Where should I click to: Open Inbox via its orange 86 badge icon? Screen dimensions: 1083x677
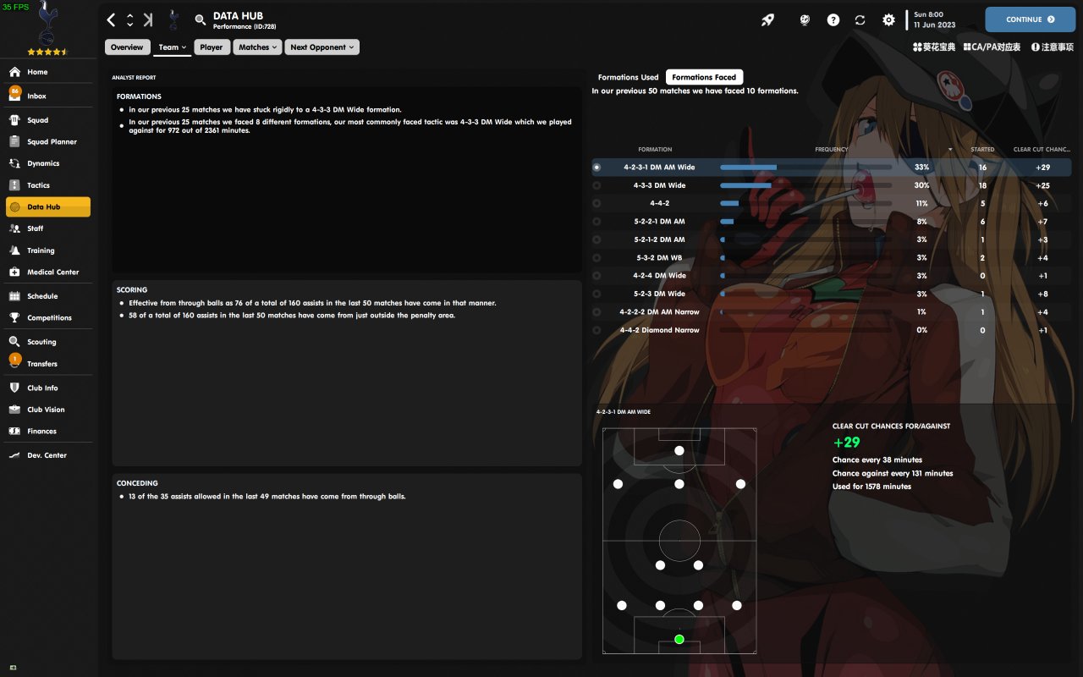click(14, 93)
